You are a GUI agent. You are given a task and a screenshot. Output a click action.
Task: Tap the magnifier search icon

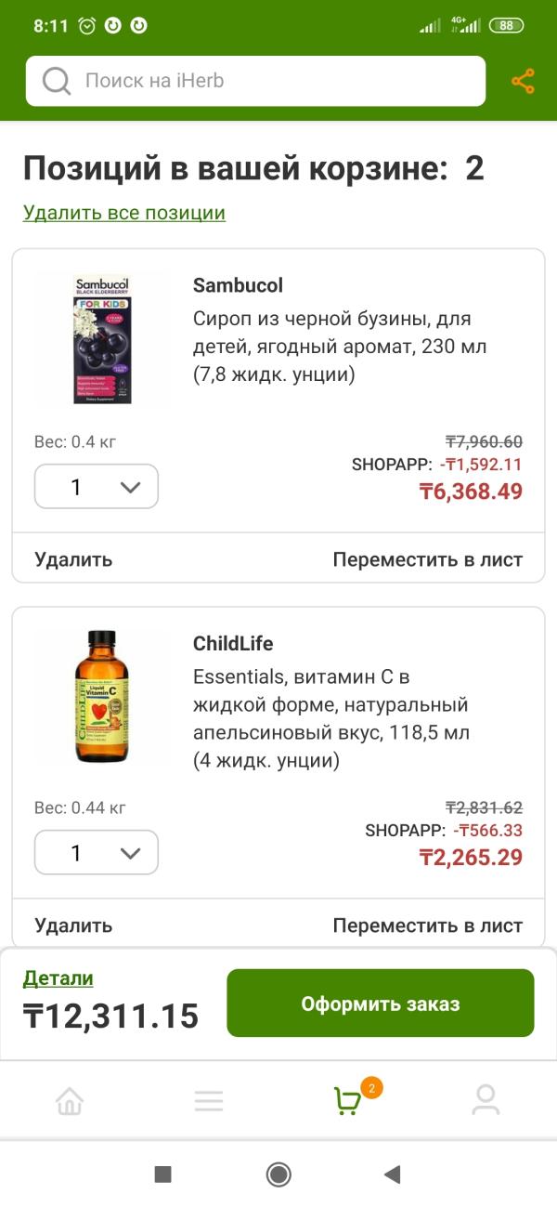(x=57, y=82)
